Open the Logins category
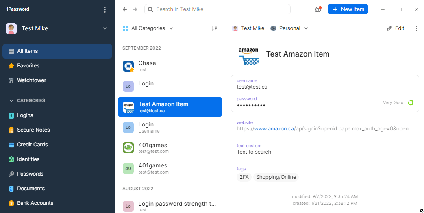 coord(57,115)
